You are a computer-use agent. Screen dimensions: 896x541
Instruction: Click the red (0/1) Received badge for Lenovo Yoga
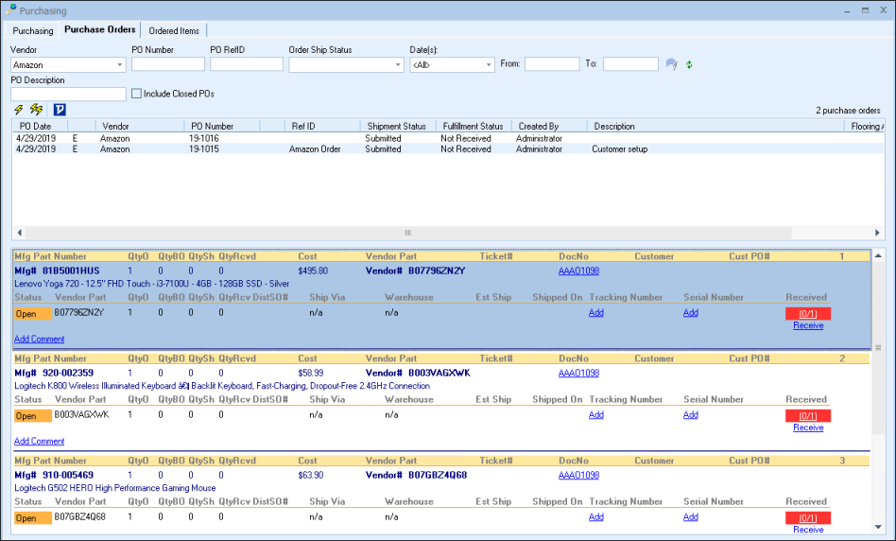pos(807,313)
